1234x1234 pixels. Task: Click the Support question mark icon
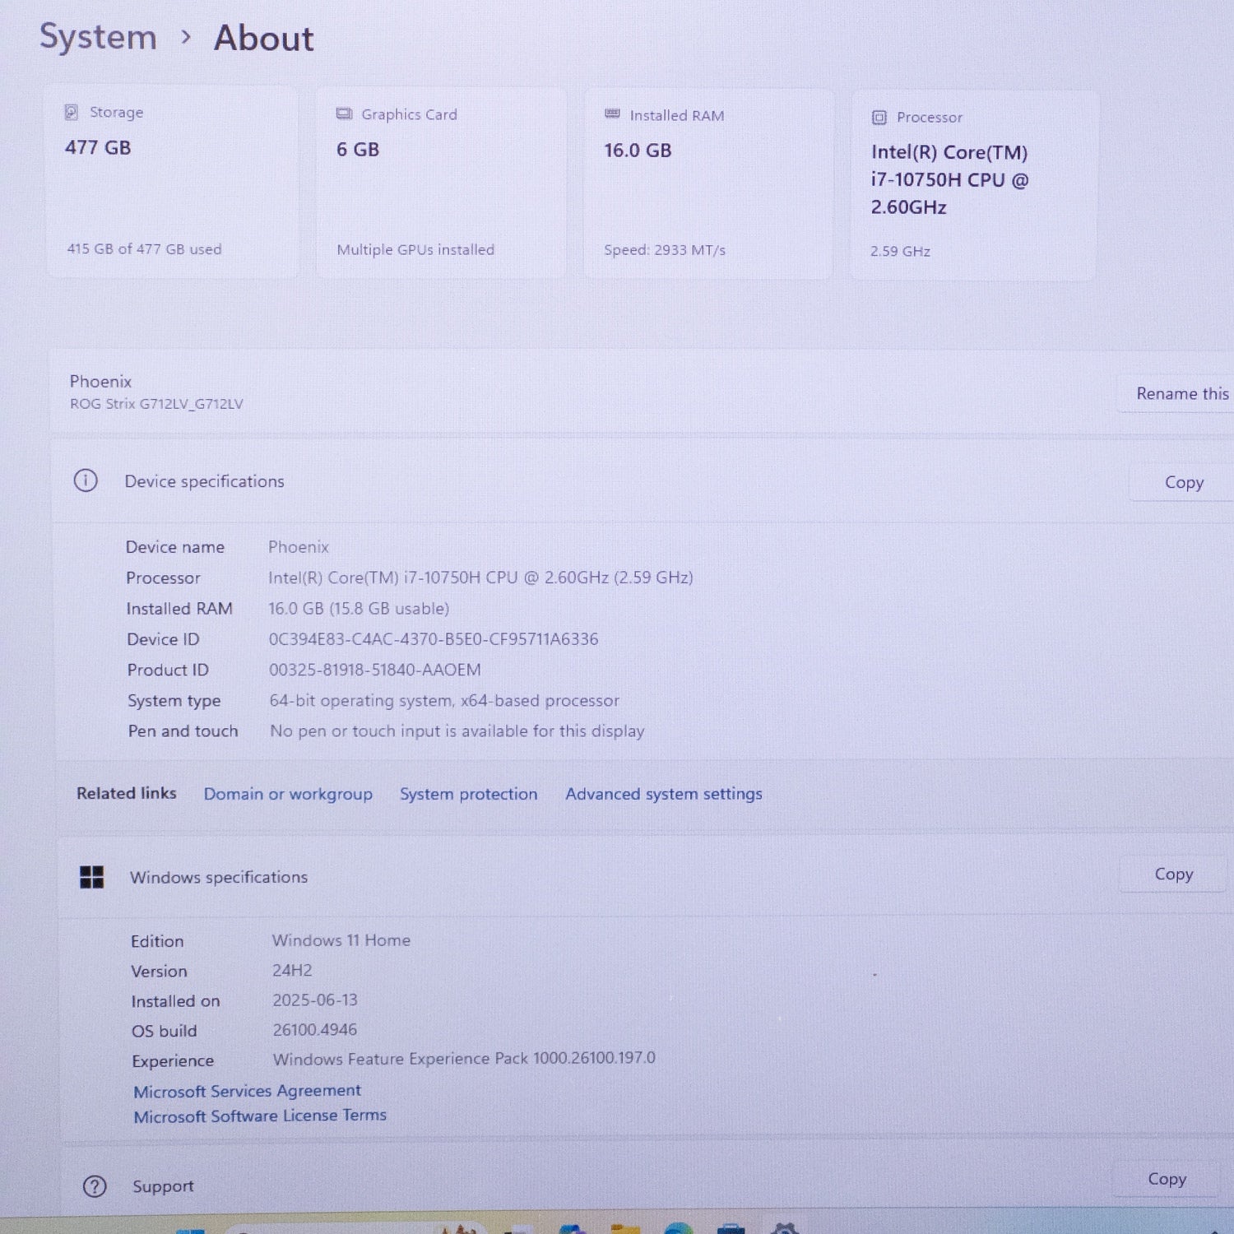95,1186
